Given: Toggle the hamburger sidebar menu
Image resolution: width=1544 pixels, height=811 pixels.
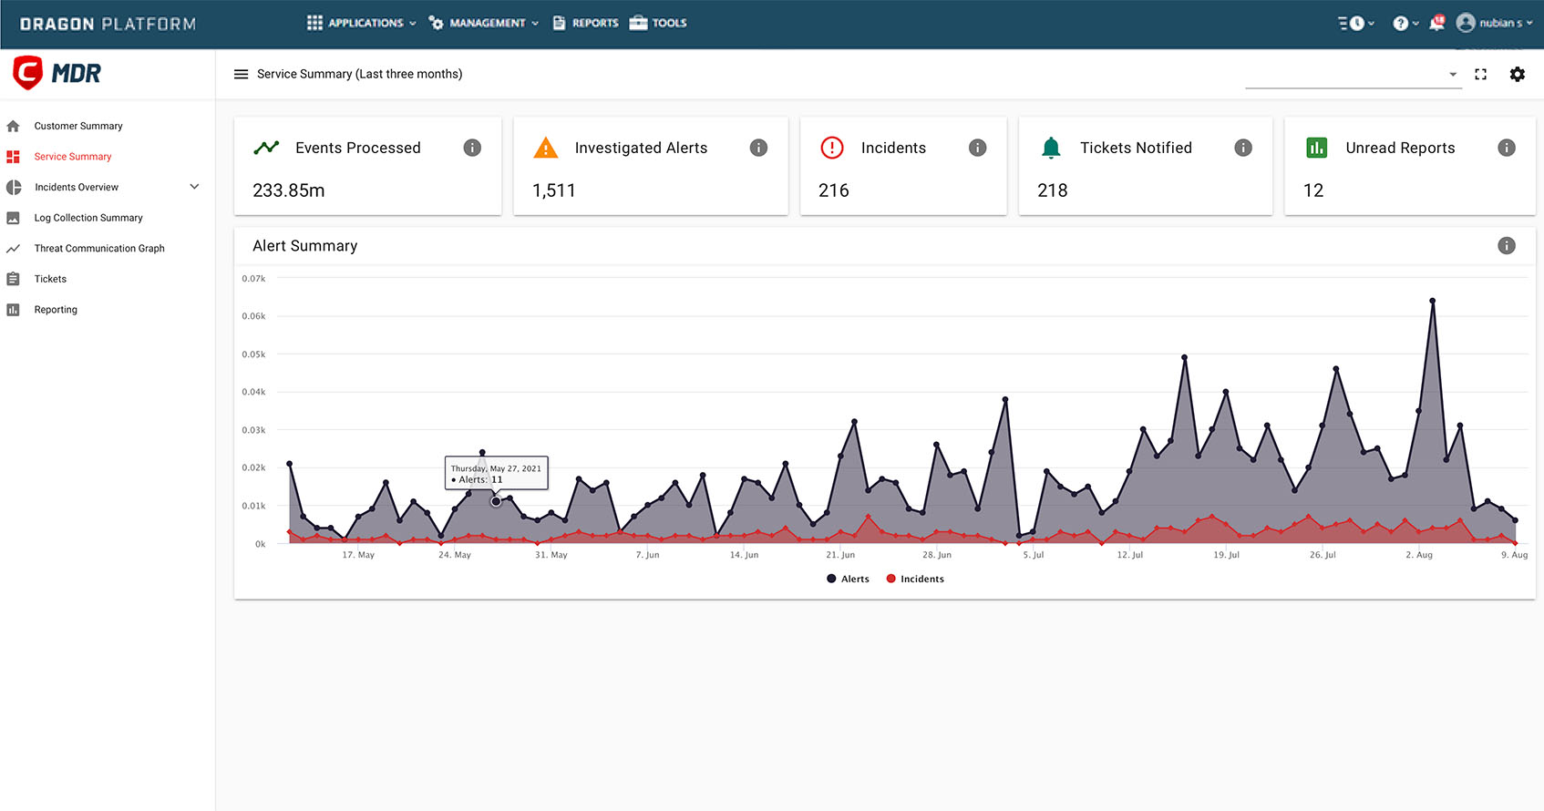Looking at the screenshot, I should 241,74.
